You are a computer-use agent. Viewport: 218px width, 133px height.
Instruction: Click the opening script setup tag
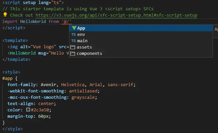(x=33, y=3)
